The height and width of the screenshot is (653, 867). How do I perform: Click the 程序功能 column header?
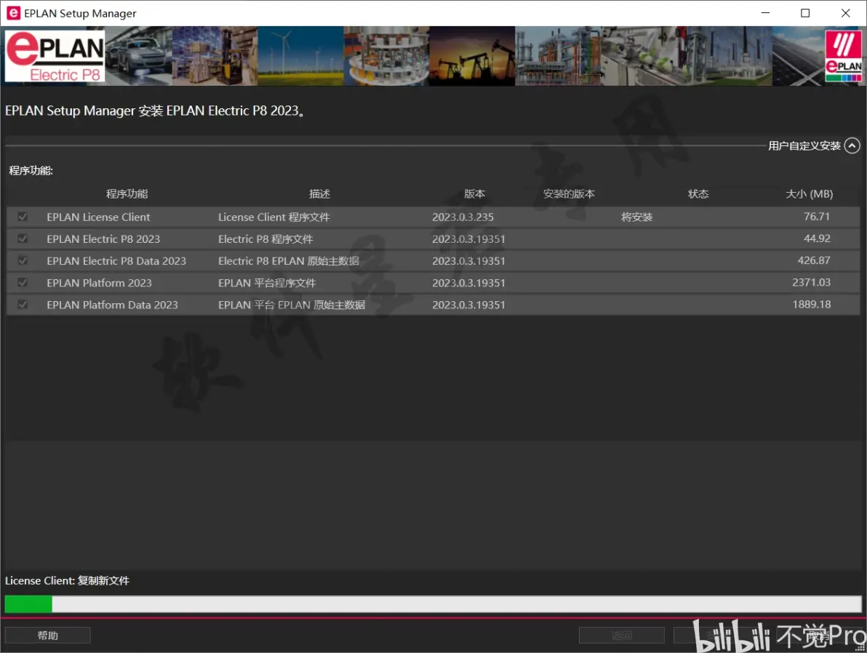(127, 193)
